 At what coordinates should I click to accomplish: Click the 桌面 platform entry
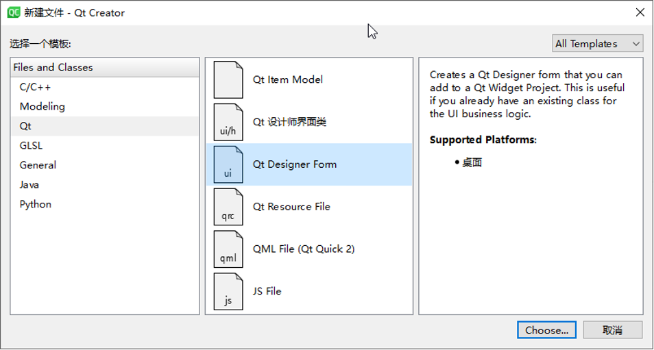coord(472,162)
